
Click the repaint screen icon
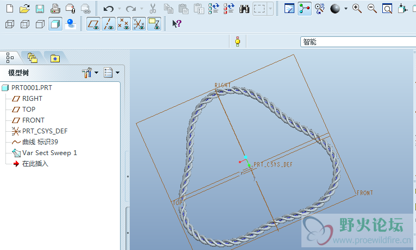click(x=289, y=9)
